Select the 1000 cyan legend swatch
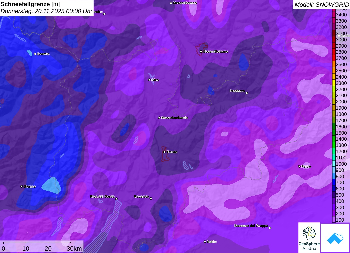The image size is (350, 253). click(x=334, y=164)
